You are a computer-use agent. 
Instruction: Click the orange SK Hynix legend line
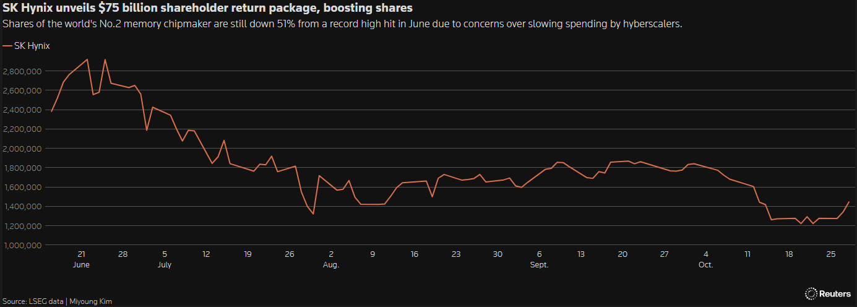tap(7, 46)
